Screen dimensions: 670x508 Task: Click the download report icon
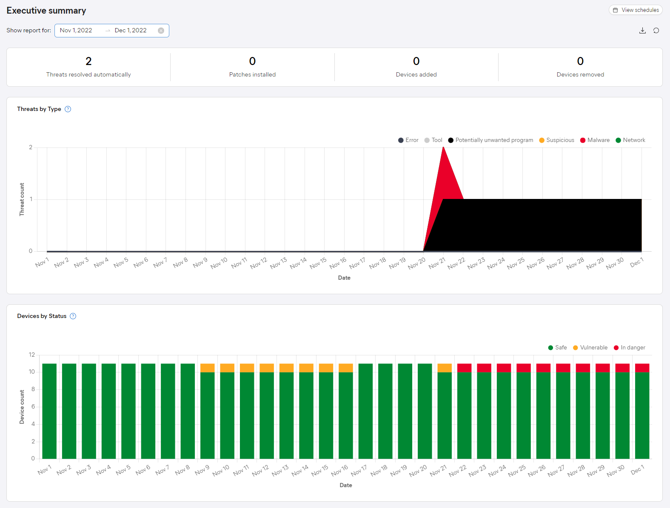point(642,31)
